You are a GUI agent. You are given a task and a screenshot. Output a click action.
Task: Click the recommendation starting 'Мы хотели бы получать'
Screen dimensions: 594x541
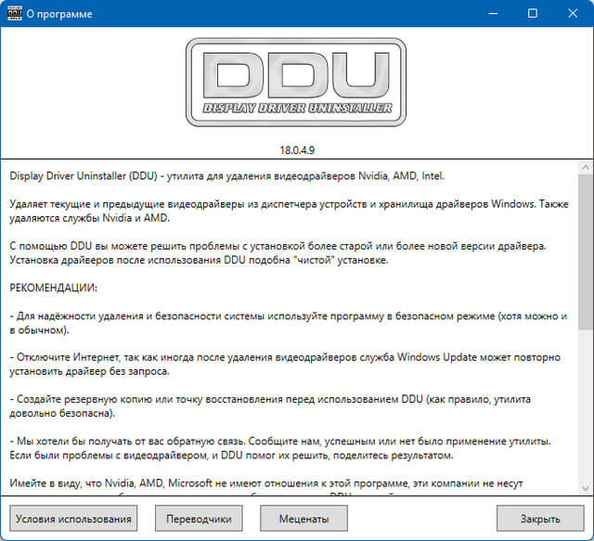tap(280, 448)
